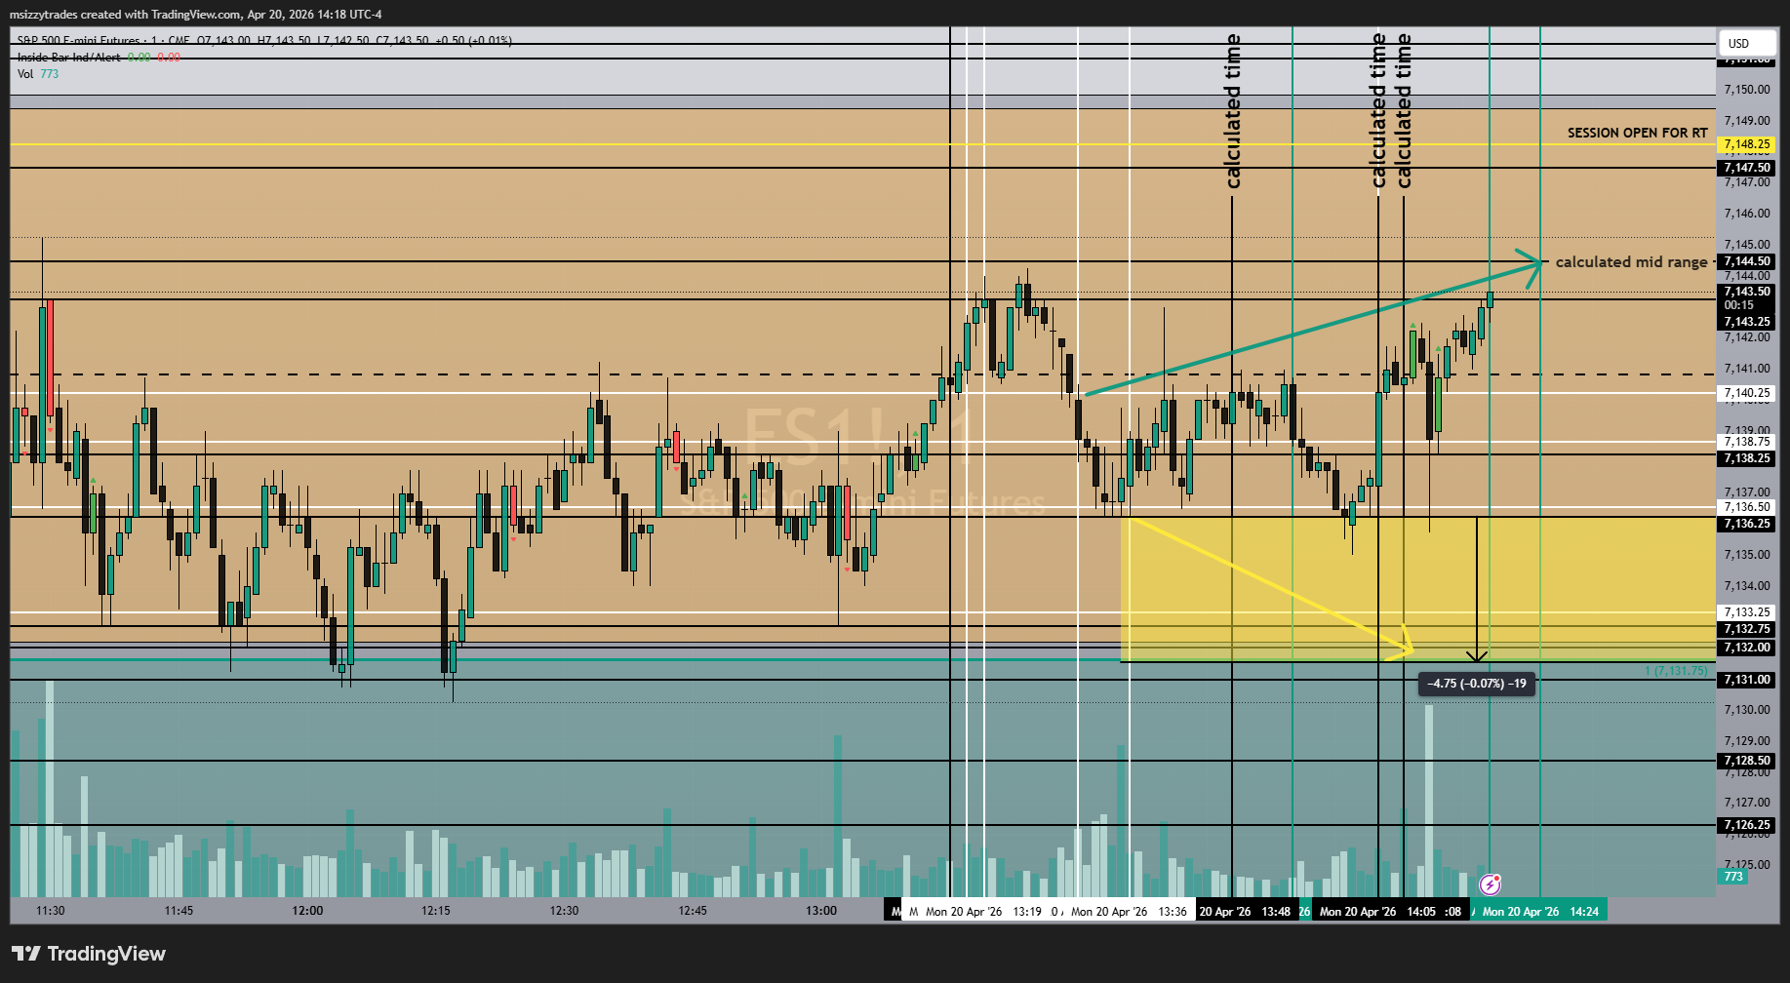This screenshot has height=983, width=1790.
Task: Select the Vol indicator legend
Action: 25,74
